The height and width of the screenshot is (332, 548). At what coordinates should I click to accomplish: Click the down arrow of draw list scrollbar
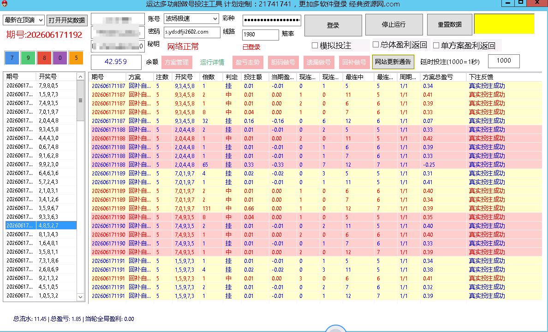(80, 297)
